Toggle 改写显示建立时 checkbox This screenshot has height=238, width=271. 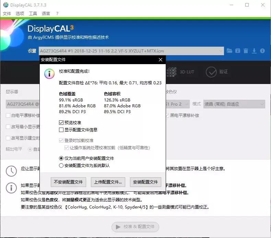8,138
